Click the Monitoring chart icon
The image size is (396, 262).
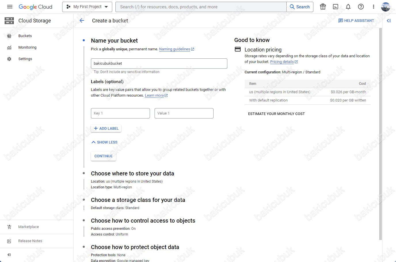point(9,47)
